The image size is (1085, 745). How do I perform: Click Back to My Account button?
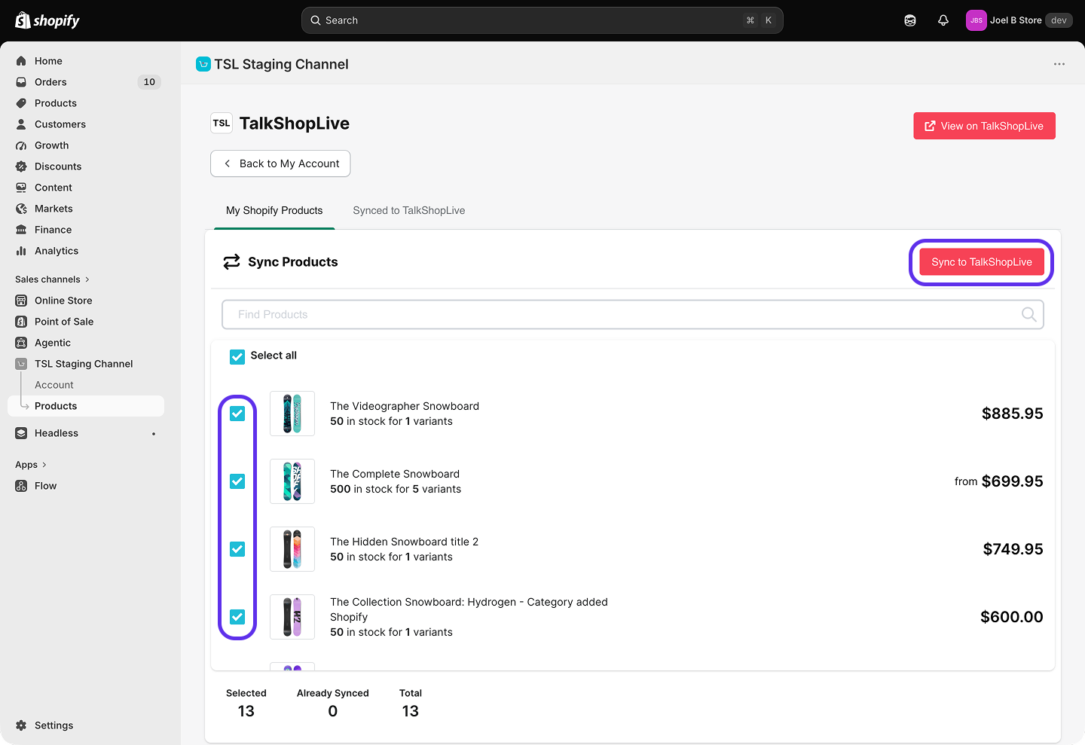[x=280, y=163]
